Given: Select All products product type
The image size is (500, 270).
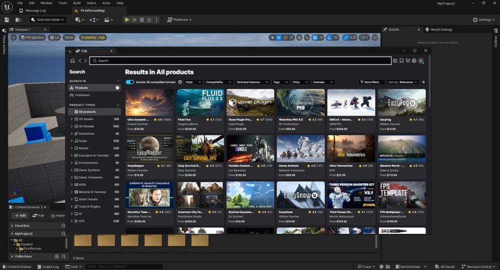Looking at the screenshot, I should [x=94, y=112].
